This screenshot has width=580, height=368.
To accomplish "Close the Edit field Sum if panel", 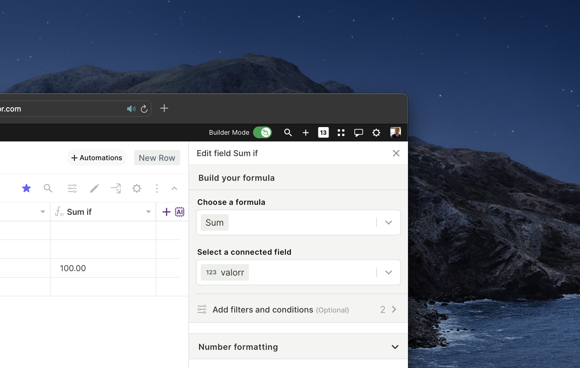I will [396, 153].
